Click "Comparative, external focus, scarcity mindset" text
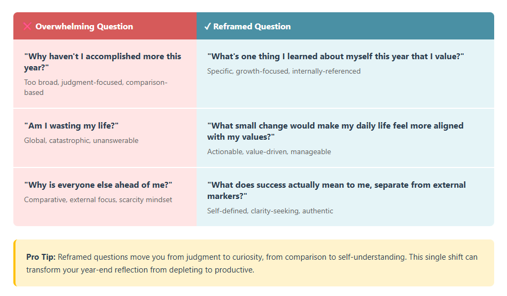The image size is (507, 296). (x=98, y=200)
